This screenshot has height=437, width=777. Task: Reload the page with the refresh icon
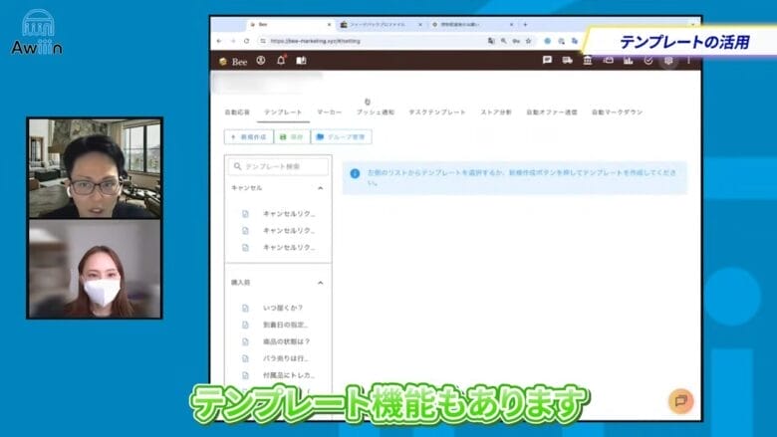(246, 41)
